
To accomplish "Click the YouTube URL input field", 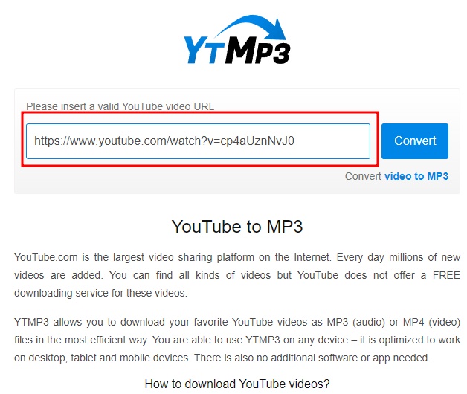I will (198, 141).
